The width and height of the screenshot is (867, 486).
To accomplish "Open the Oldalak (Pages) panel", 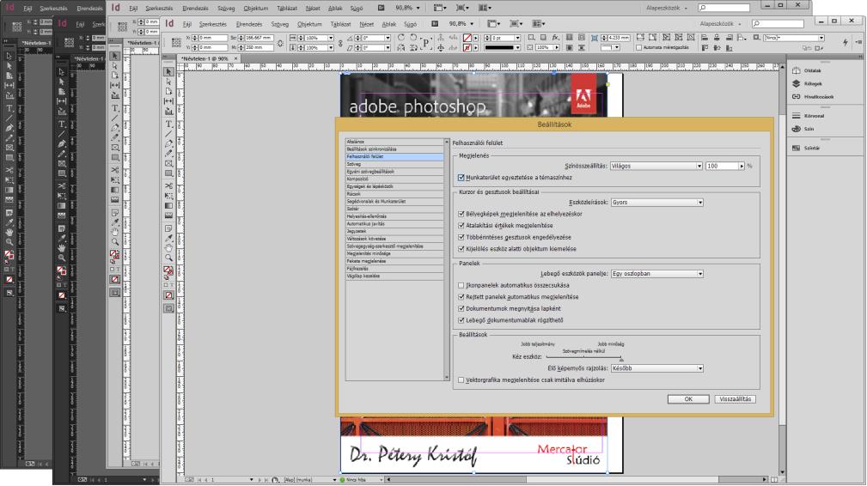I will click(x=807, y=70).
